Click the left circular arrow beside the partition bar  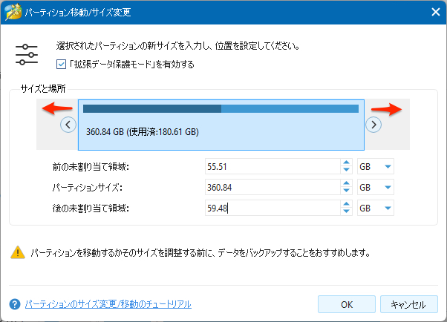tap(68, 125)
